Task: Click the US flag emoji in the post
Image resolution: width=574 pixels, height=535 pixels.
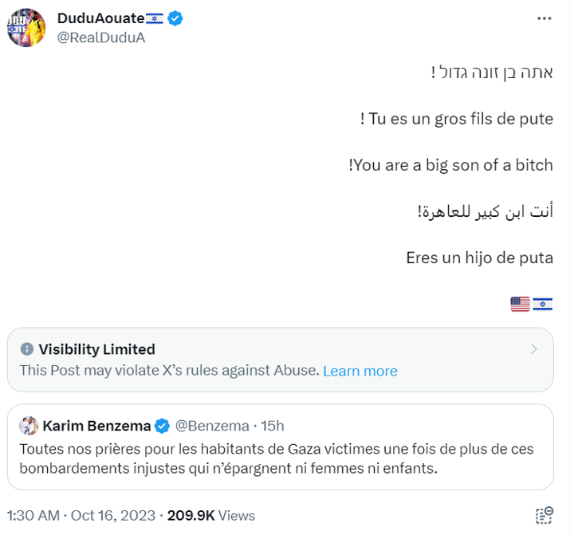Action: click(520, 303)
